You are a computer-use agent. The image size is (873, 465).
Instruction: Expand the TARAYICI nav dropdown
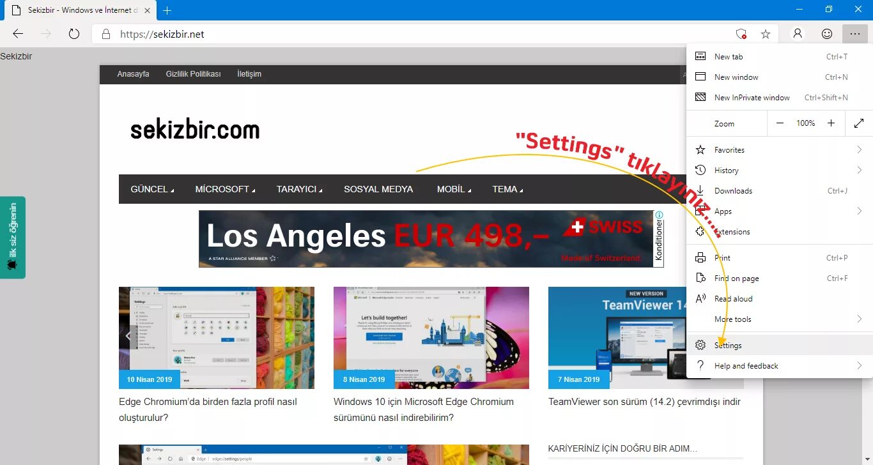[299, 189]
